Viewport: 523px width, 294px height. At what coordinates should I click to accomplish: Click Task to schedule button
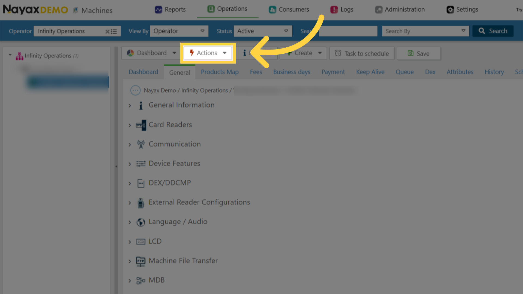362,53
